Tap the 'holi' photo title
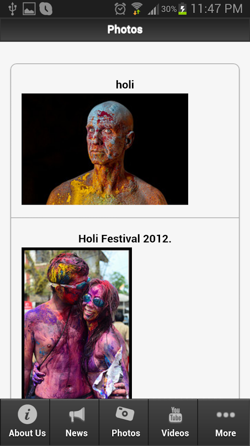This screenshot has width=250, height=446. 125,84
